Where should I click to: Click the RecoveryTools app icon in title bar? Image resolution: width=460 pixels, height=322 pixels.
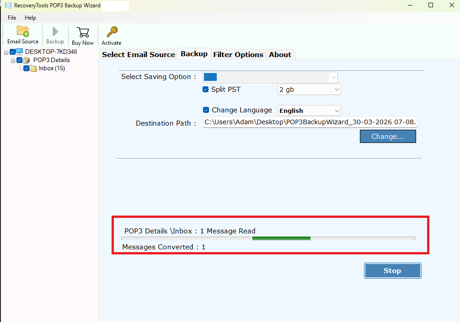[x=8, y=5]
